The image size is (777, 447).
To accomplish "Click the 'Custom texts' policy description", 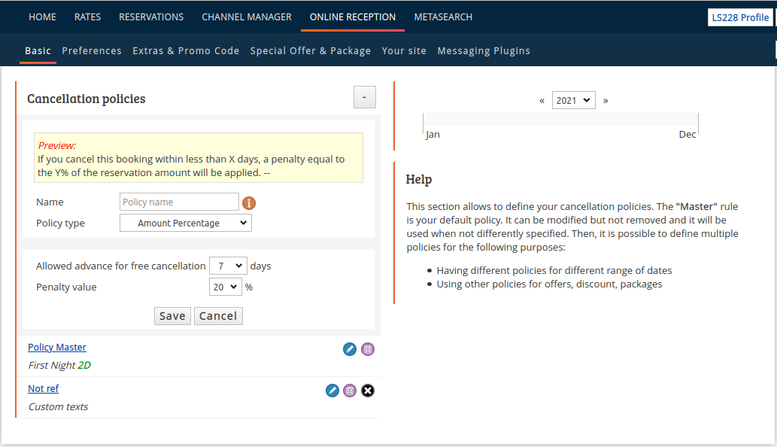I will pos(58,407).
